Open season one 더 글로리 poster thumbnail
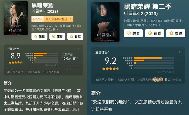The image size is (189, 115). coord(16,18)
